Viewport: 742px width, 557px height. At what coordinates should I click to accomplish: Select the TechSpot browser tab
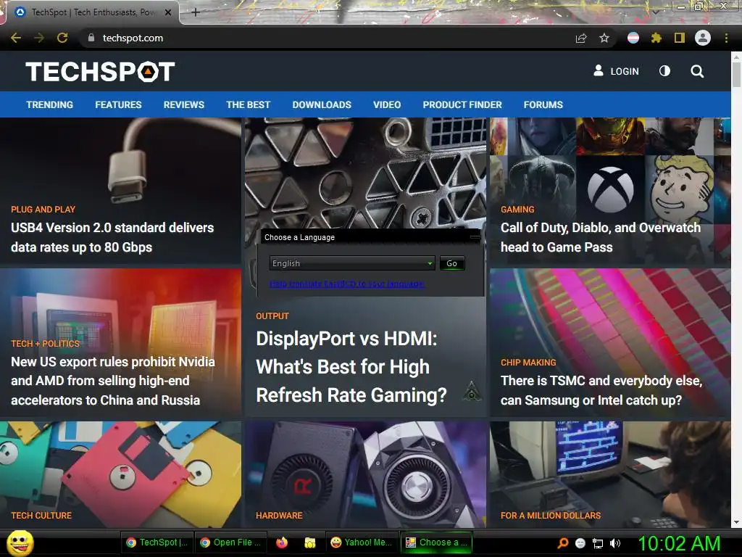[92, 13]
